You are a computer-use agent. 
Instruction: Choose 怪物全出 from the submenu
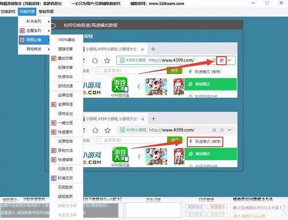(x=66, y=114)
